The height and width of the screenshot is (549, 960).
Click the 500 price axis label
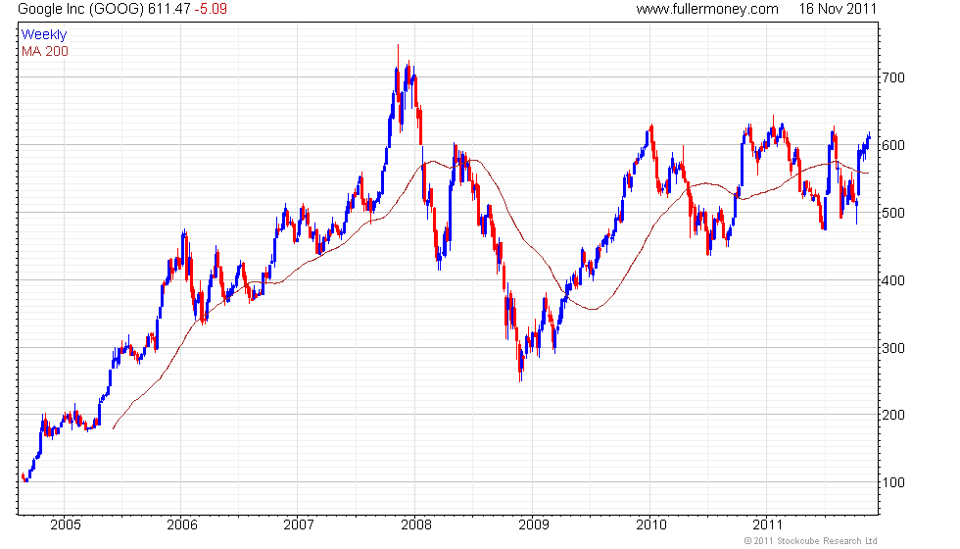893,213
